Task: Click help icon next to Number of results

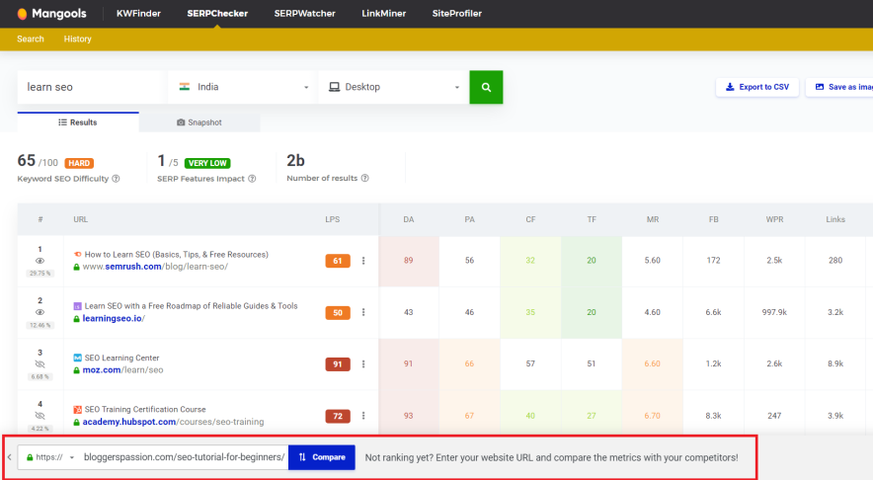Action: (364, 178)
